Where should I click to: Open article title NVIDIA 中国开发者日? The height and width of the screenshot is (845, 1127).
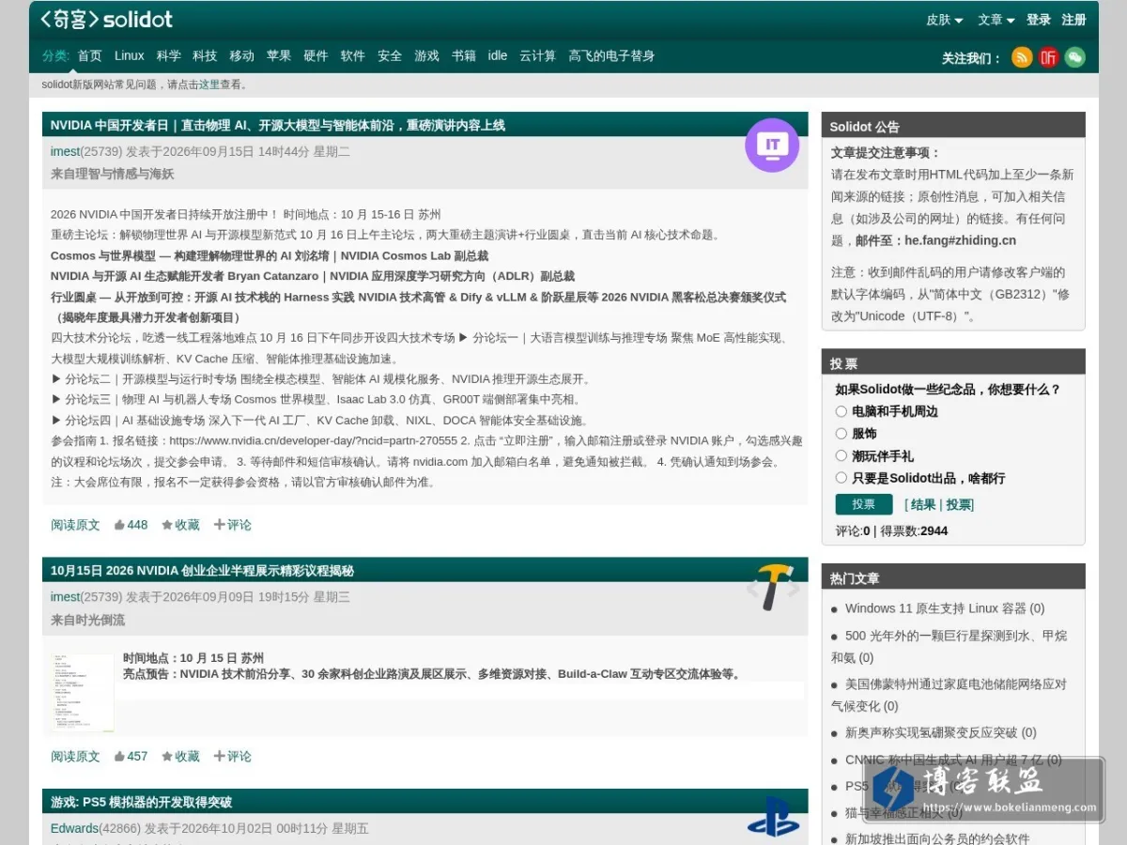(278, 125)
